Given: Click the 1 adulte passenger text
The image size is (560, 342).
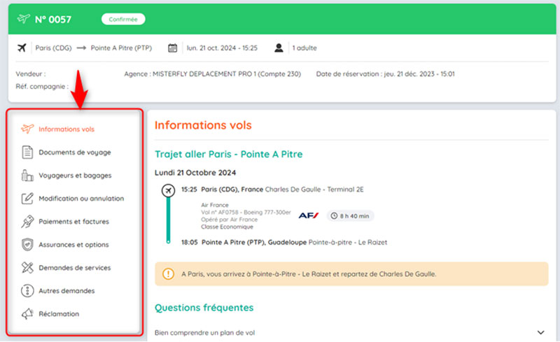Looking at the screenshot, I should pyautogui.click(x=304, y=48).
